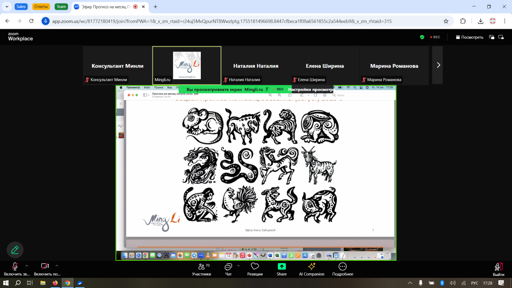
Task: Switch to the Zoom meeting browser tab
Action: [x=105, y=7]
